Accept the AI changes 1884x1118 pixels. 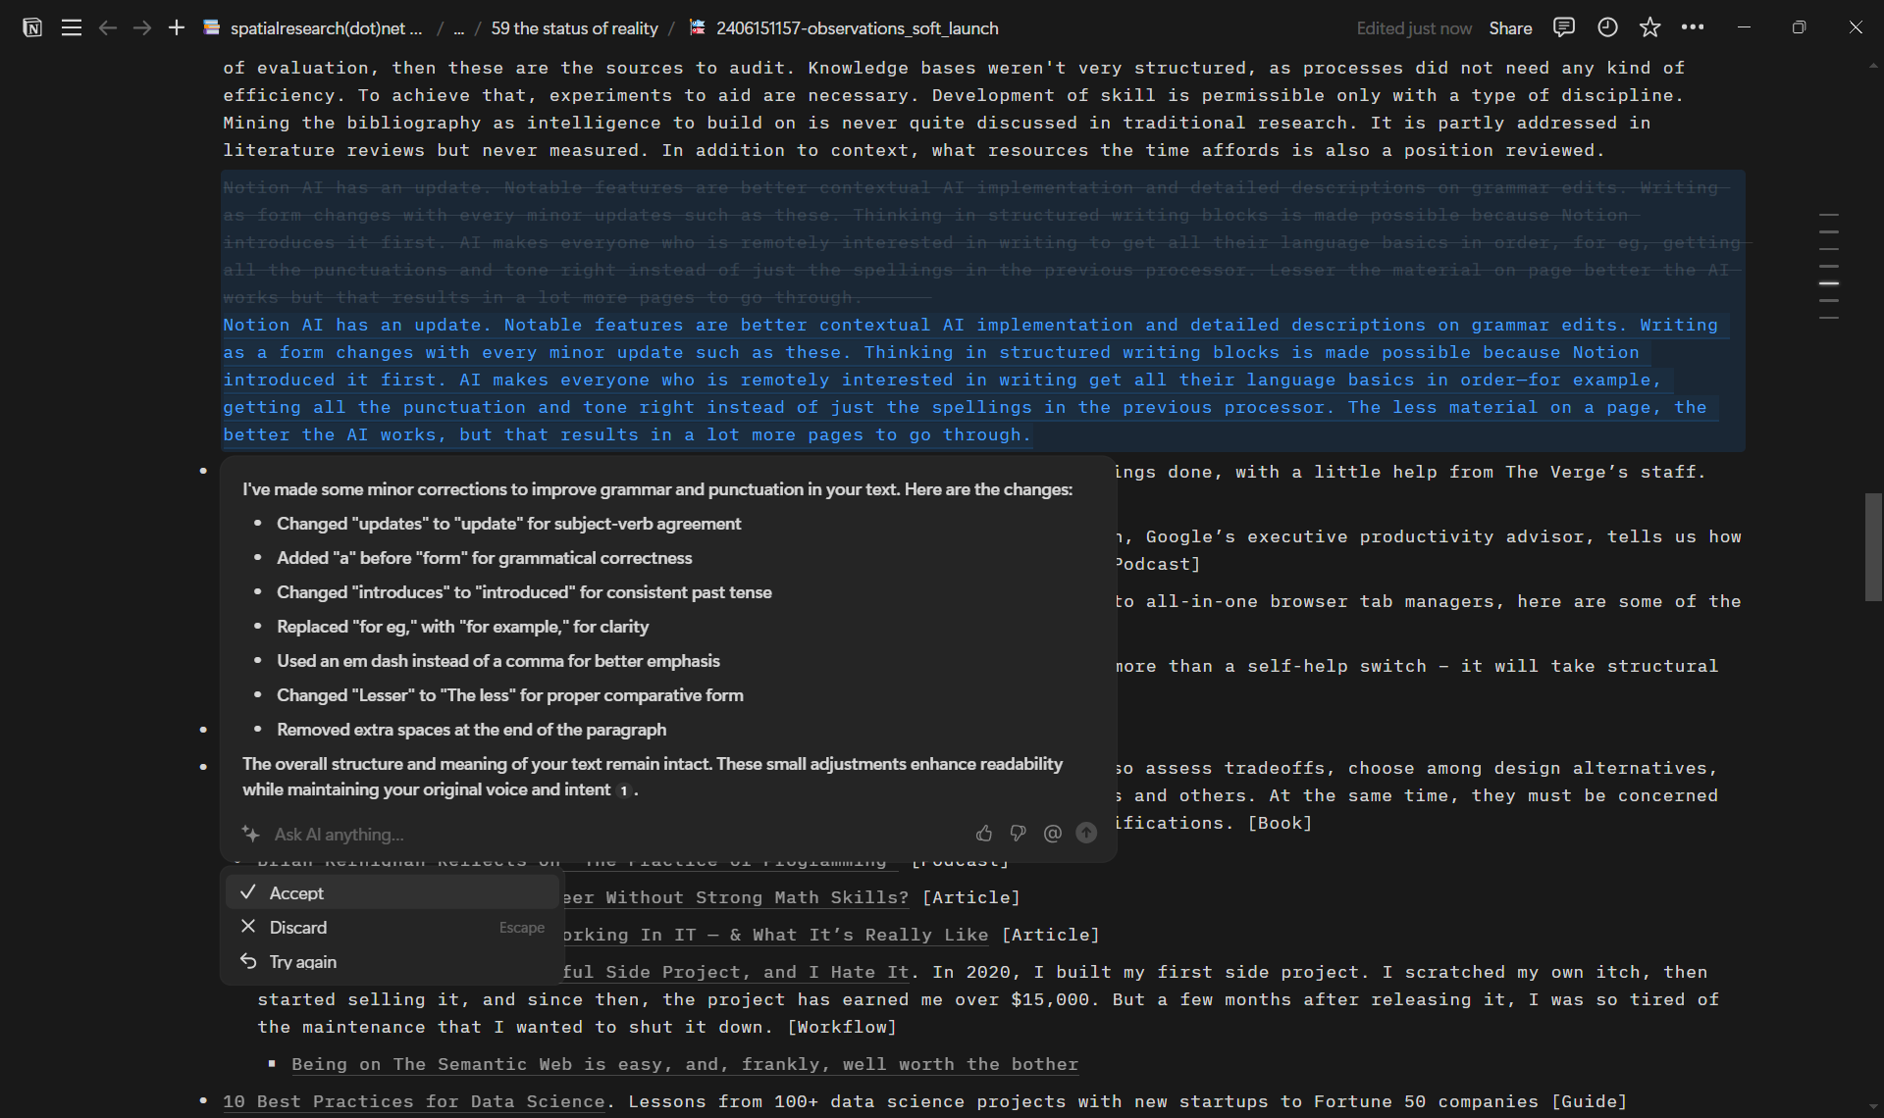tap(392, 892)
